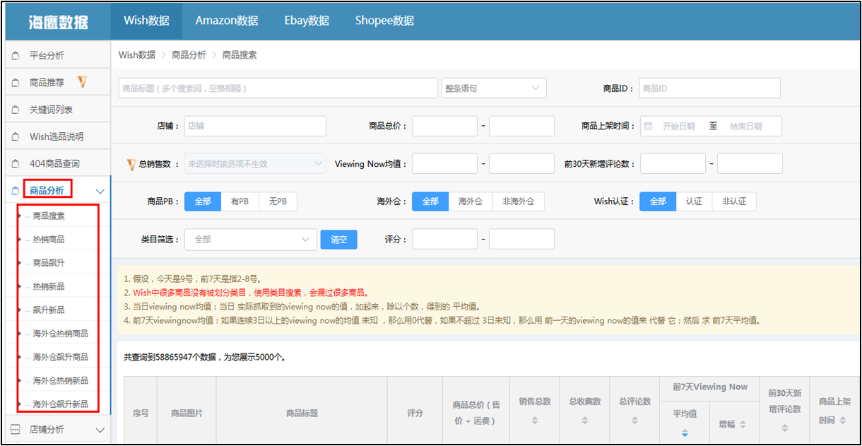Open the 整条语句 dropdown
The width and height of the screenshot is (862, 446).
pos(494,88)
